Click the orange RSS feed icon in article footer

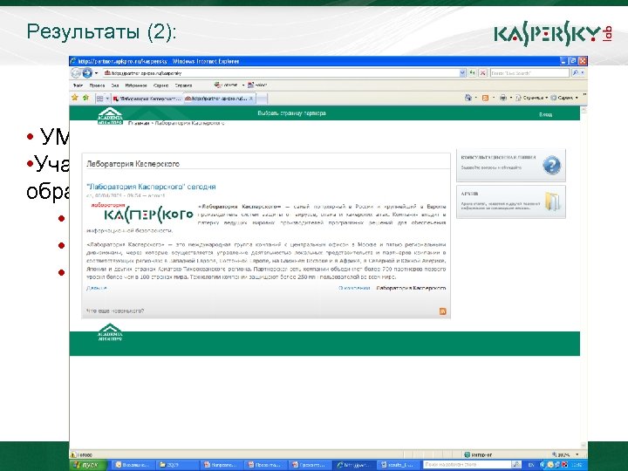[x=442, y=311]
